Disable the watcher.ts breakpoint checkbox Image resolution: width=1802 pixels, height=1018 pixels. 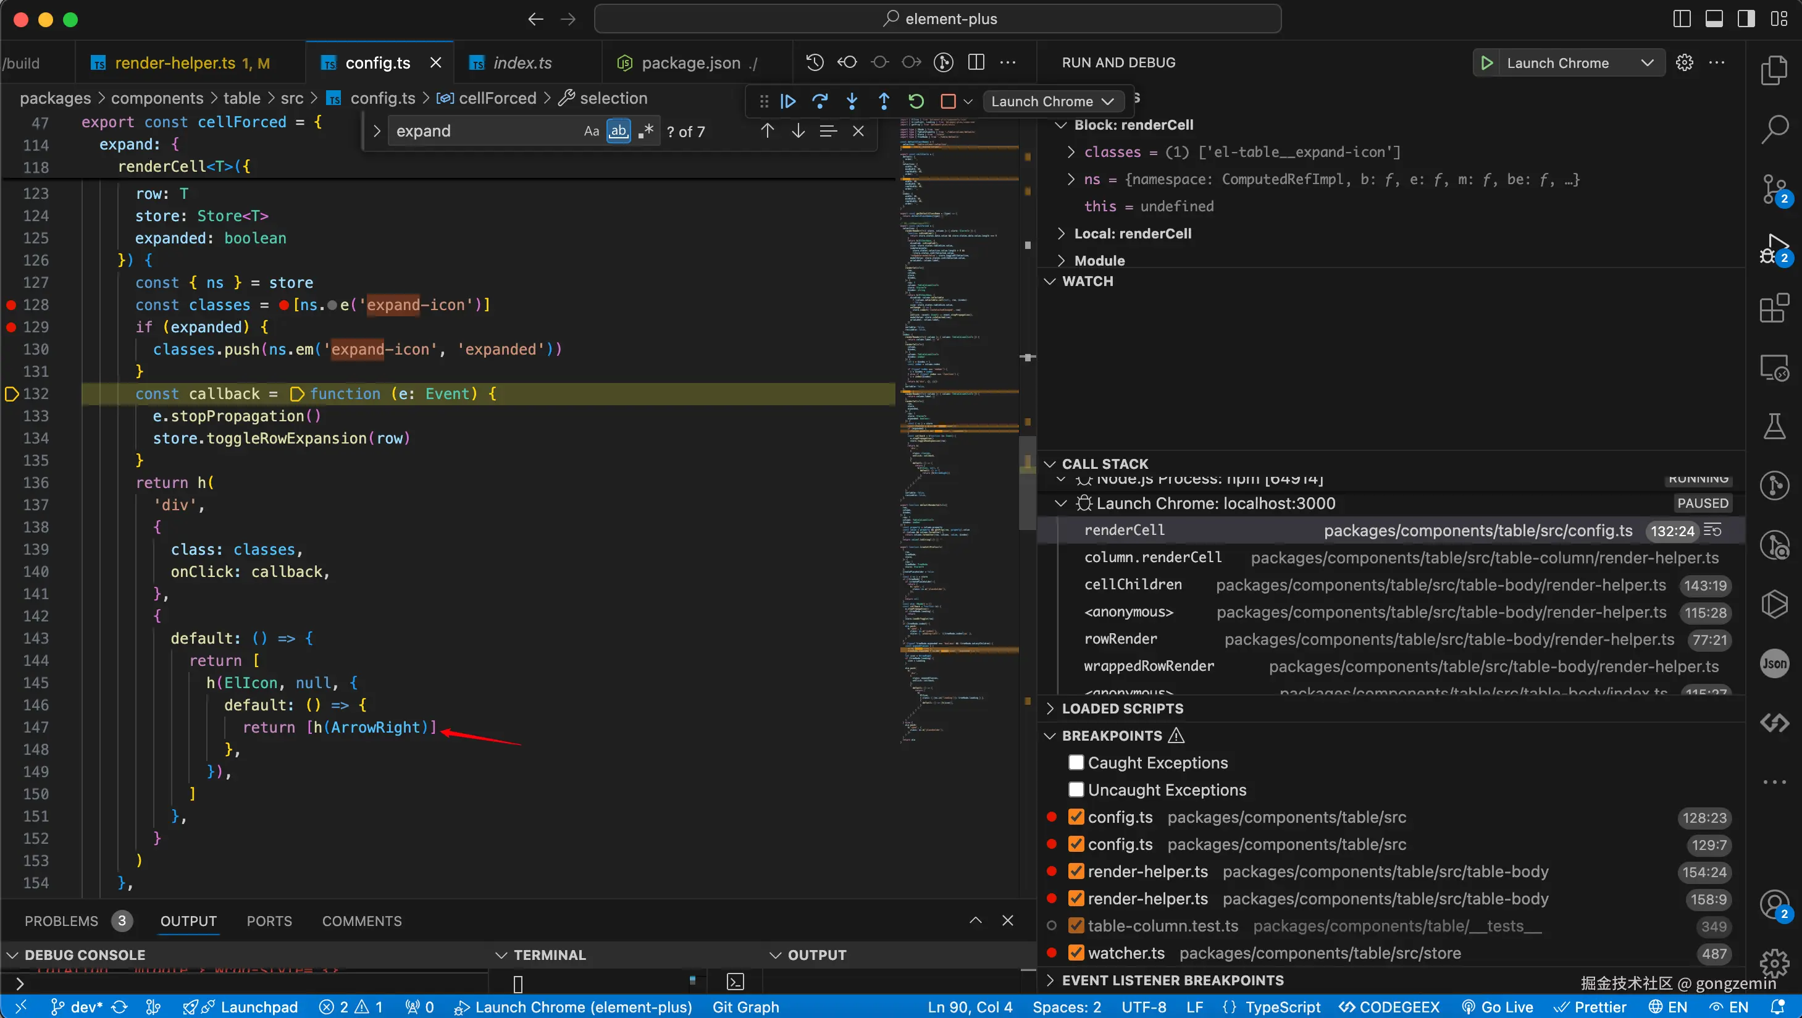[1076, 953]
